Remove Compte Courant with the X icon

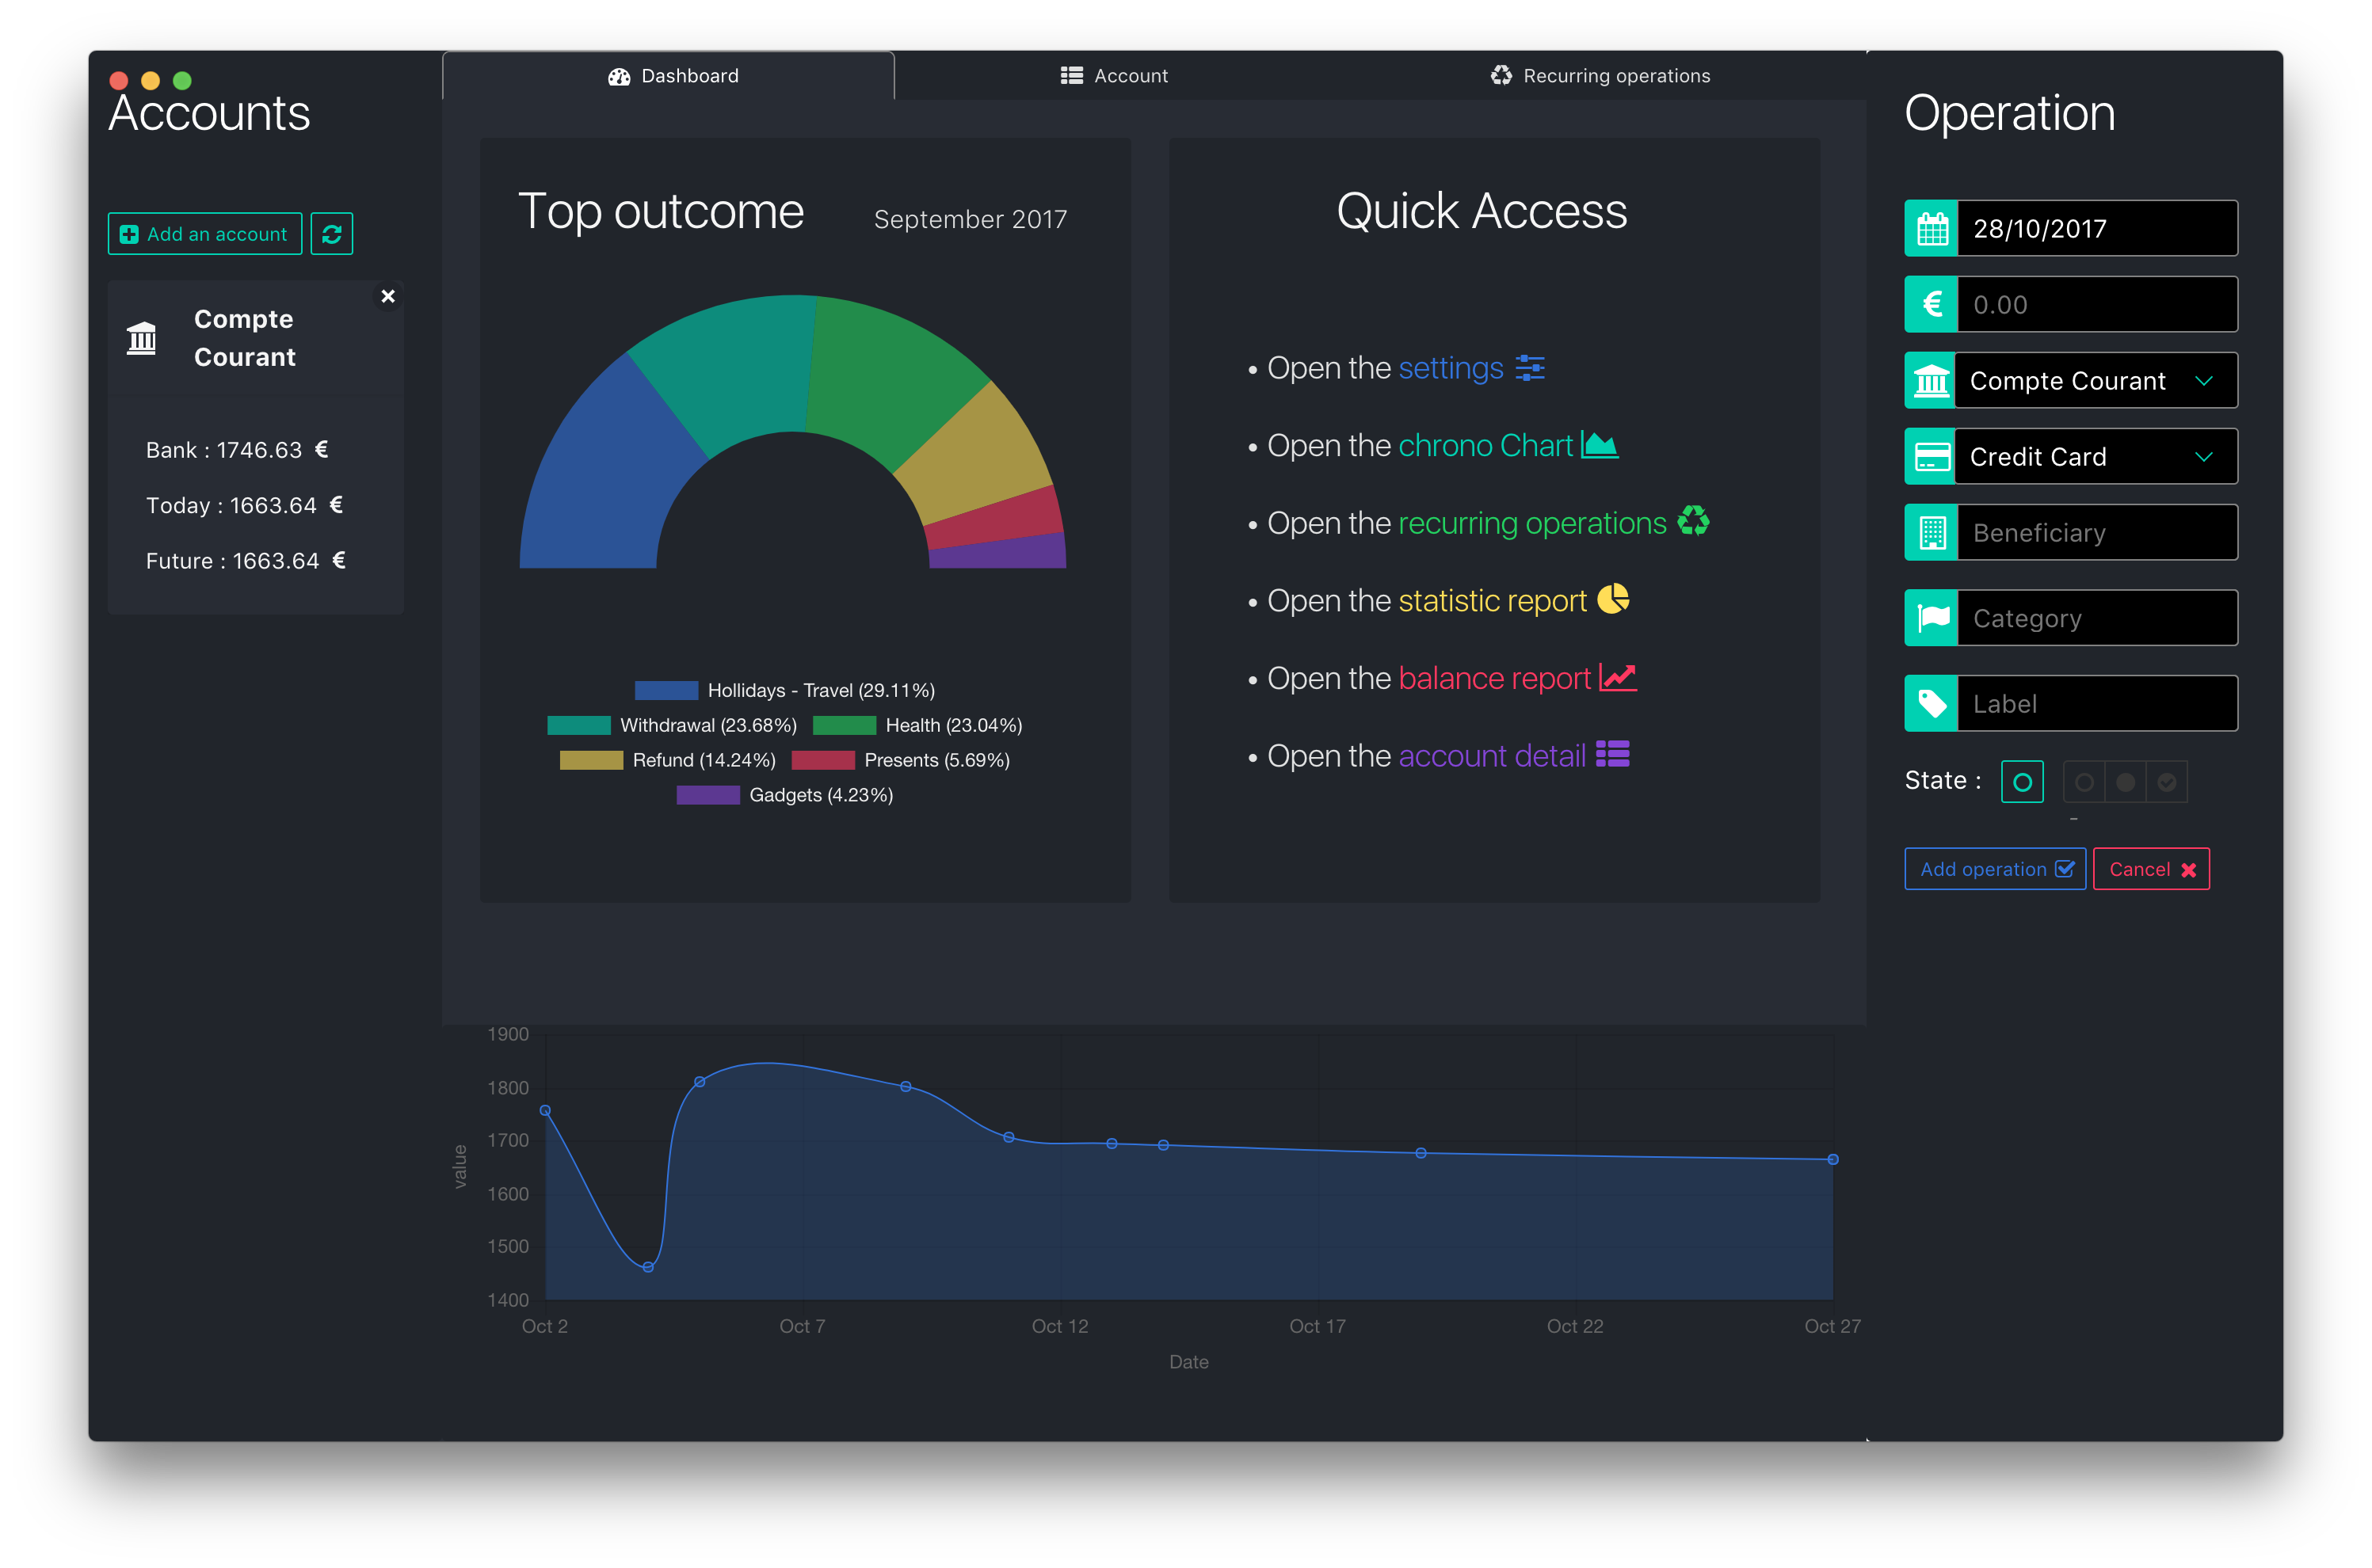pos(388,297)
